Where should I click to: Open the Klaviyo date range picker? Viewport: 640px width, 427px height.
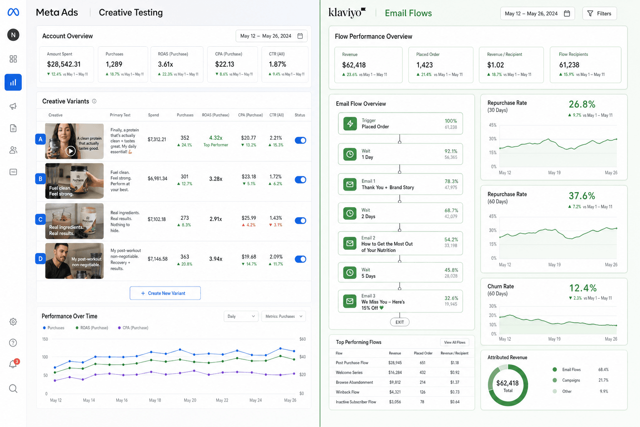(537, 13)
